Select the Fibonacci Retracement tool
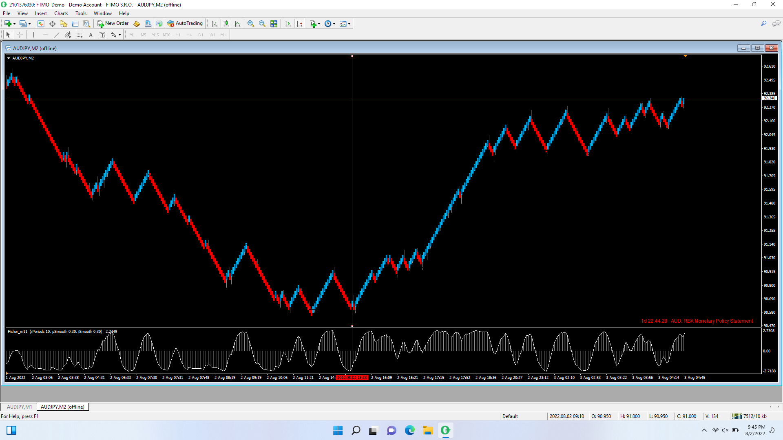783x440 pixels. coord(80,35)
